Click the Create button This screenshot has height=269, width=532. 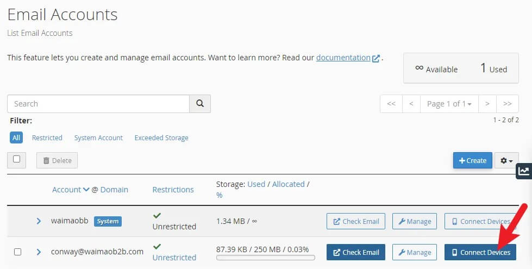coord(472,160)
